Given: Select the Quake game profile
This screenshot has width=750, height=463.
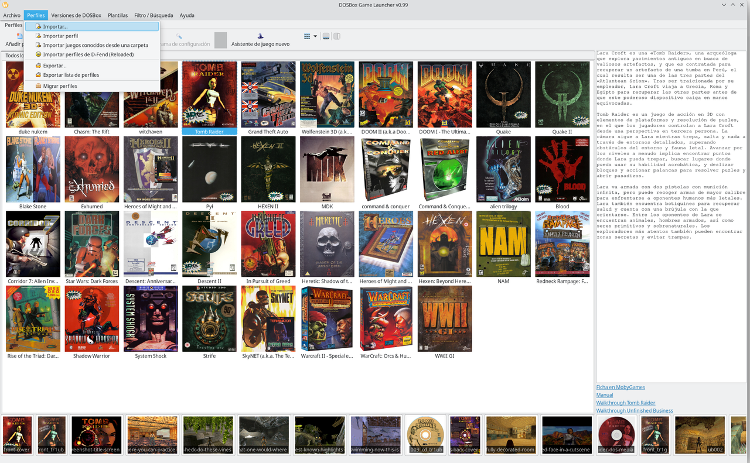Looking at the screenshot, I should coord(503,98).
